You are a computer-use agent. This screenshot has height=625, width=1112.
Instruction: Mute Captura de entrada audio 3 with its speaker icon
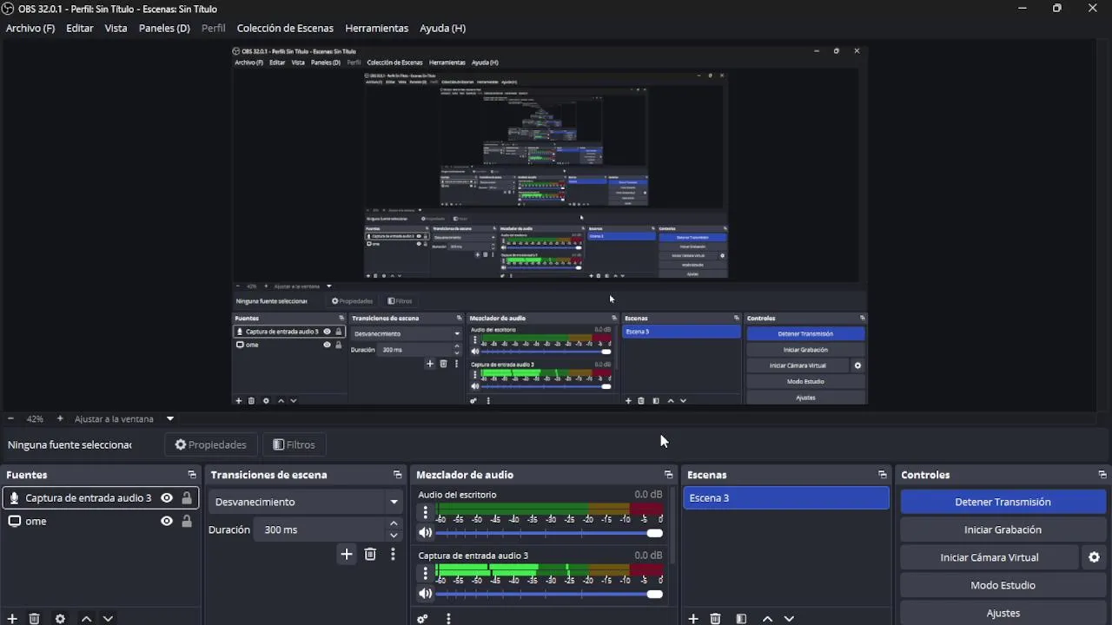[x=425, y=594]
